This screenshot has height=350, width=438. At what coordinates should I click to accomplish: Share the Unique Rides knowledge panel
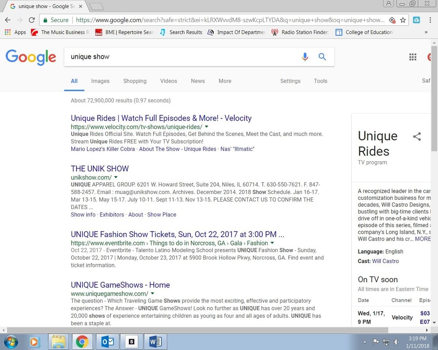pyautogui.click(x=417, y=137)
